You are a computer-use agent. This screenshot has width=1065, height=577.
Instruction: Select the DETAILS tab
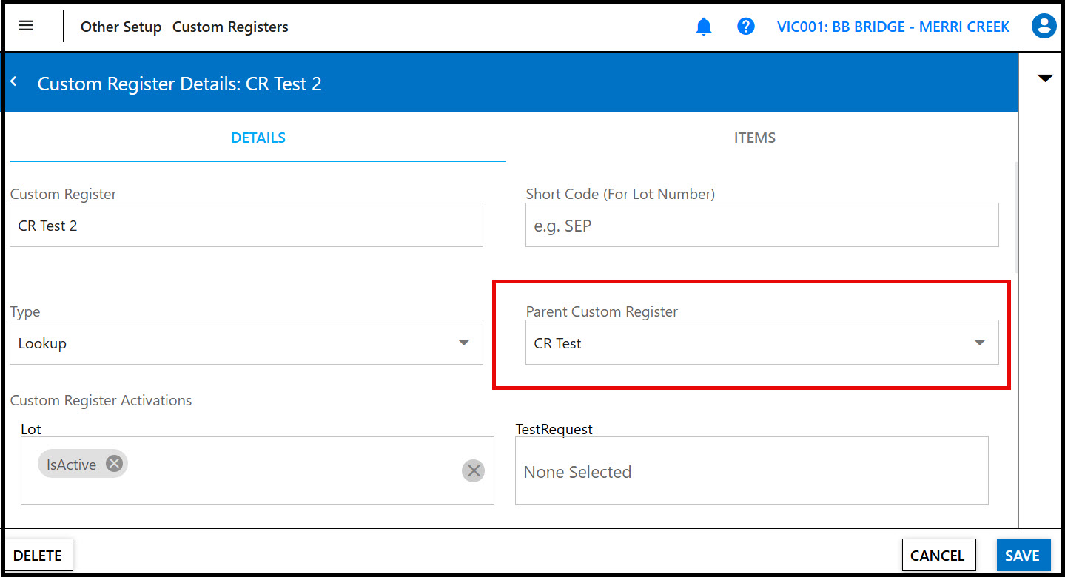point(258,138)
